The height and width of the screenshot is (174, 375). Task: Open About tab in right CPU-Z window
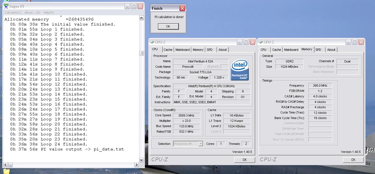click(331, 50)
